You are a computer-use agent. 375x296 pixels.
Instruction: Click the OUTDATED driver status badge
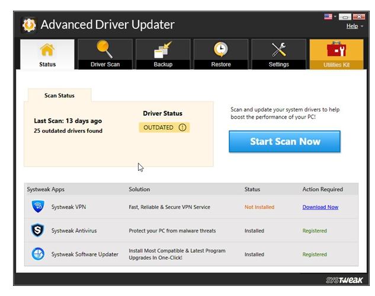pyautogui.click(x=159, y=128)
